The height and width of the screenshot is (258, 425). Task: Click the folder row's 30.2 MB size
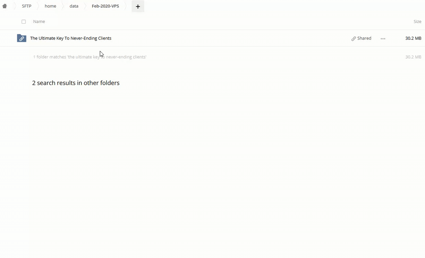point(413,38)
